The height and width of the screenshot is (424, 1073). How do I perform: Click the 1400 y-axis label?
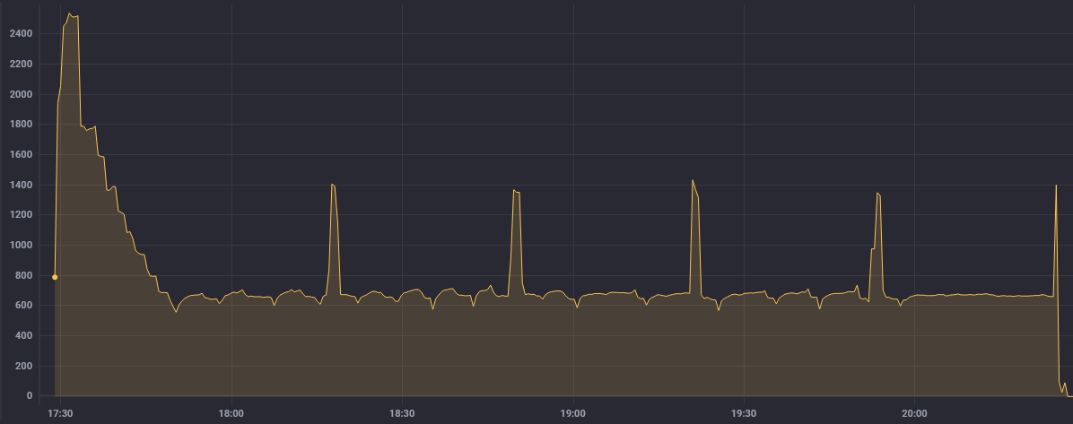(x=22, y=185)
